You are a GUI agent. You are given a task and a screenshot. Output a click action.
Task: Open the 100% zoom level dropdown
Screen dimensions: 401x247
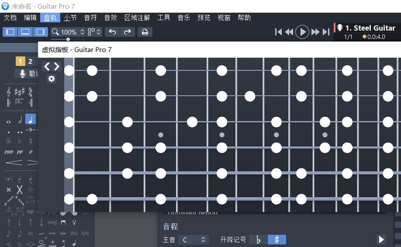[68, 32]
